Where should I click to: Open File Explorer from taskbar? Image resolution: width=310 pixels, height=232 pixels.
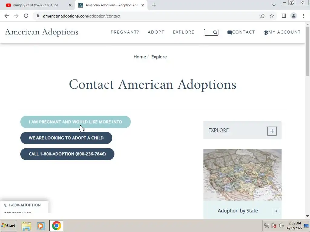click(26, 226)
